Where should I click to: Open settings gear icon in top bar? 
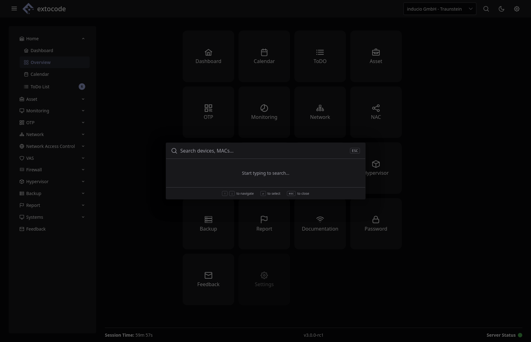coord(517,9)
